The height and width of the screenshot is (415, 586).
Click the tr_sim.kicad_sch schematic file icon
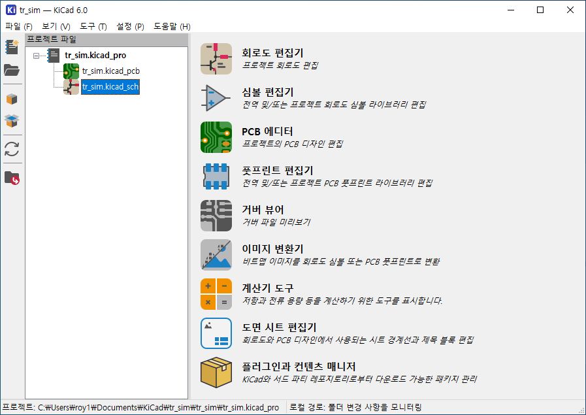point(71,87)
